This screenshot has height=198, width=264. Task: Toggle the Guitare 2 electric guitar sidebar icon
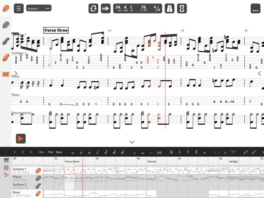pyautogui.click(x=5, y=41)
